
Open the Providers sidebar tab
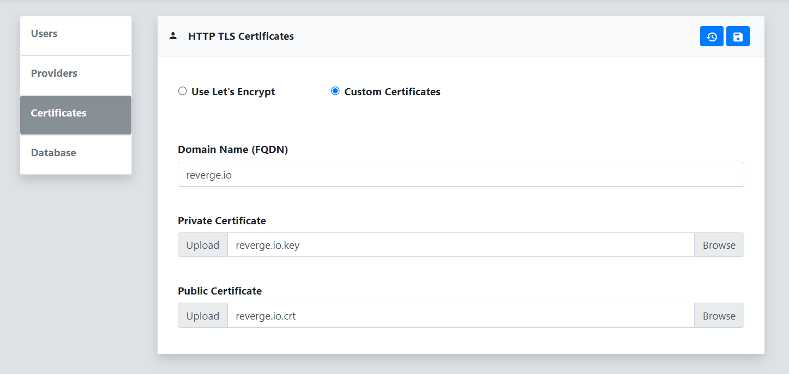coord(76,76)
